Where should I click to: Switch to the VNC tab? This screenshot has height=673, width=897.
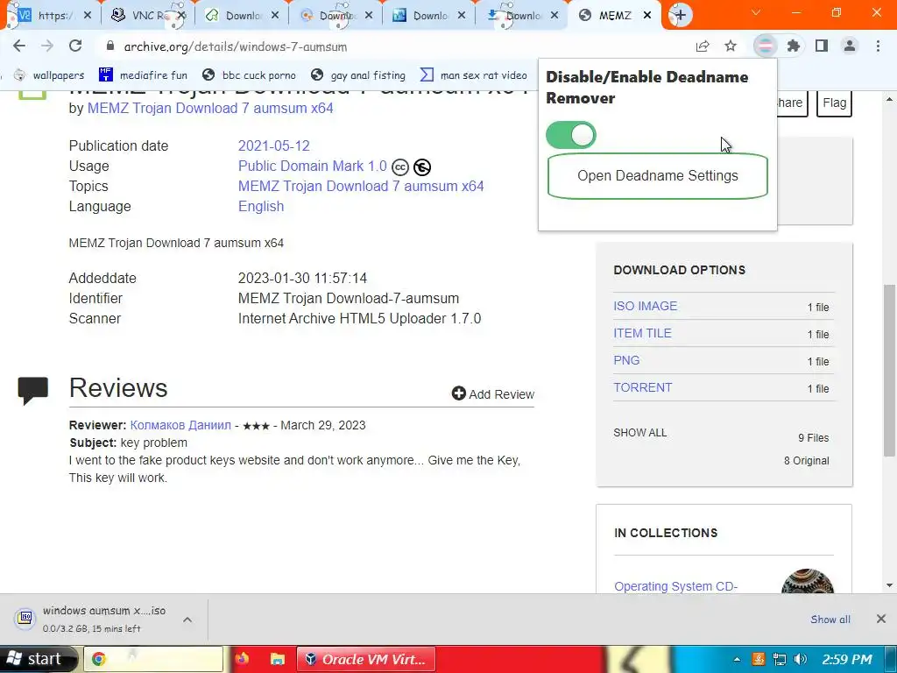(x=148, y=16)
